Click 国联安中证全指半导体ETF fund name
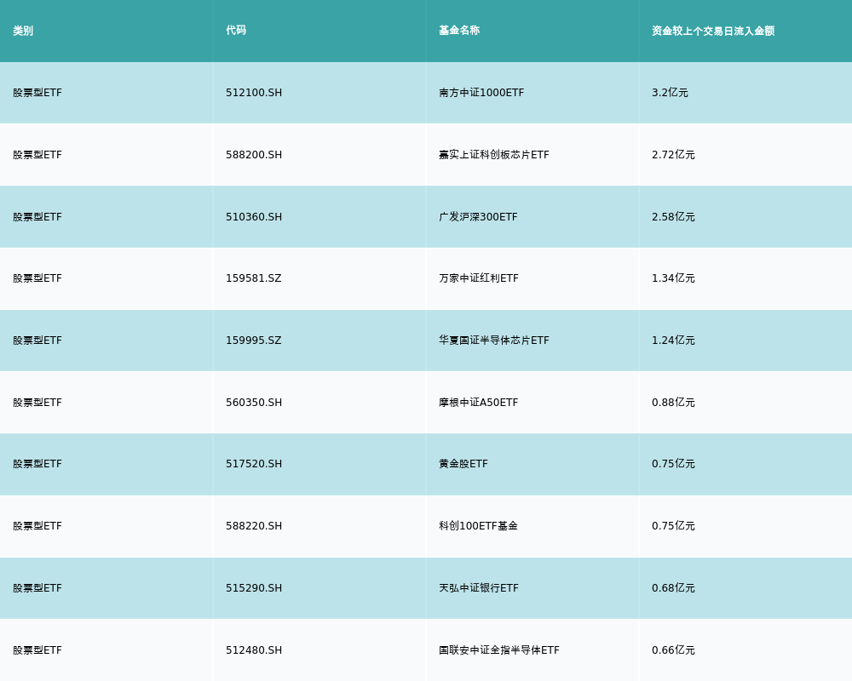 [x=498, y=650]
